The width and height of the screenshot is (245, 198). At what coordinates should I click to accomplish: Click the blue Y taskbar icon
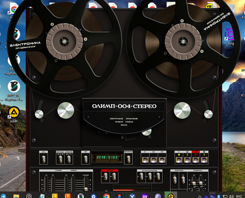[x=132, y=196]
